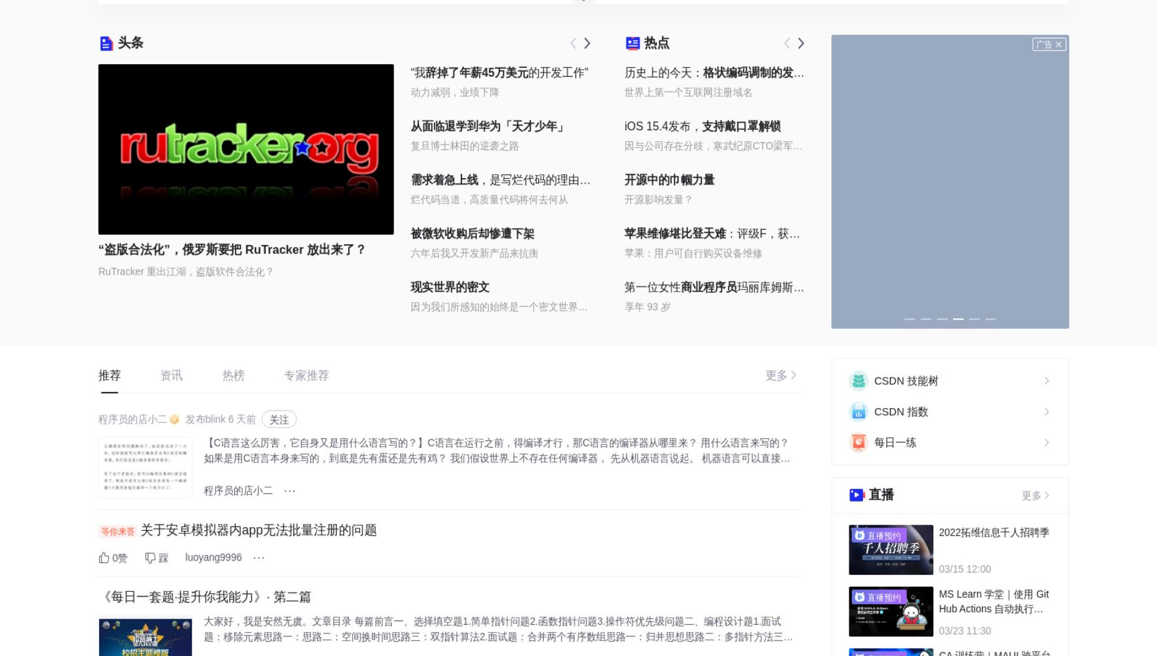Image resolution: width=1157 pixels, height=656 pixels.
Task: Open thumbnail of 每日一套题 article
Action: 145,636
